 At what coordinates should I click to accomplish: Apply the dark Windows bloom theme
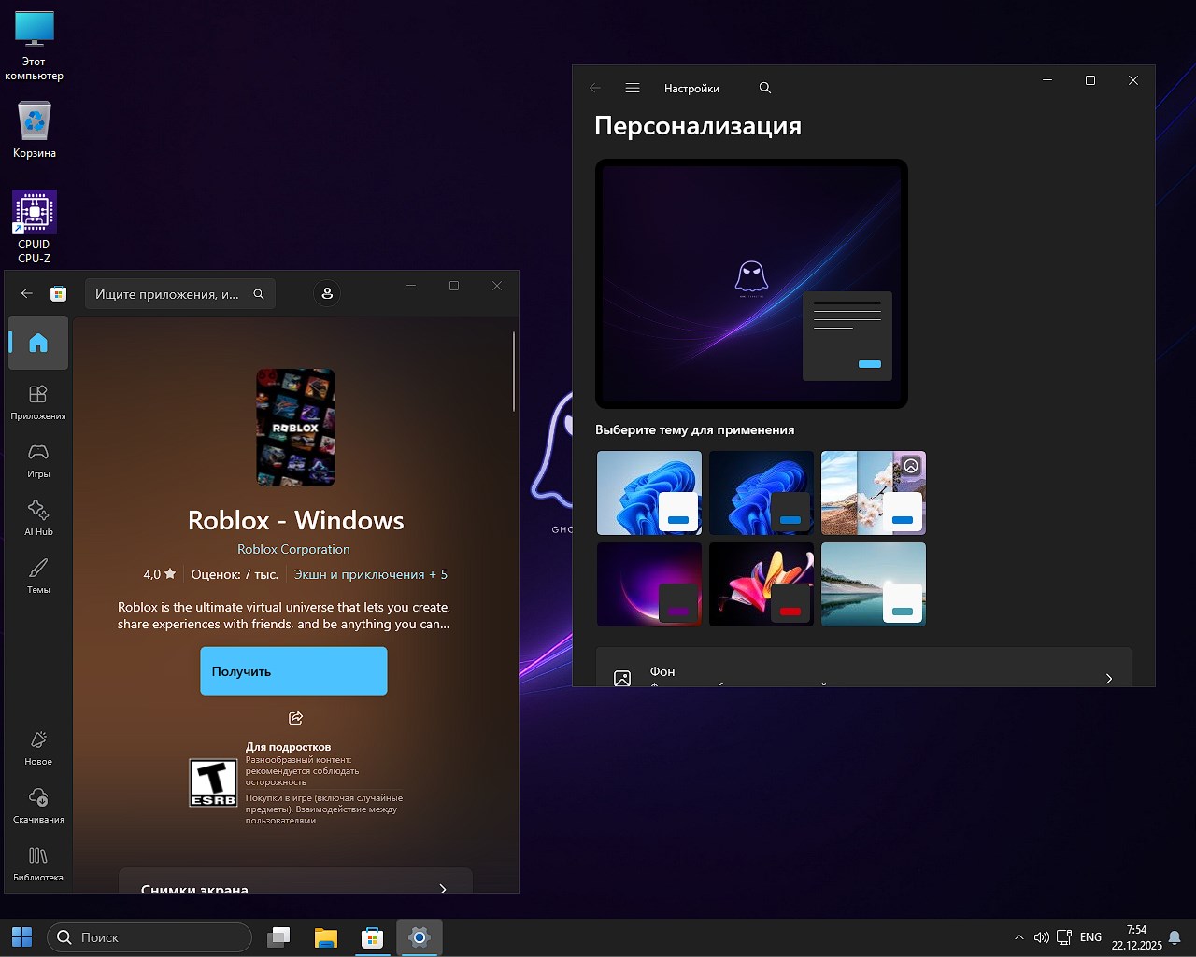point(762,493)
